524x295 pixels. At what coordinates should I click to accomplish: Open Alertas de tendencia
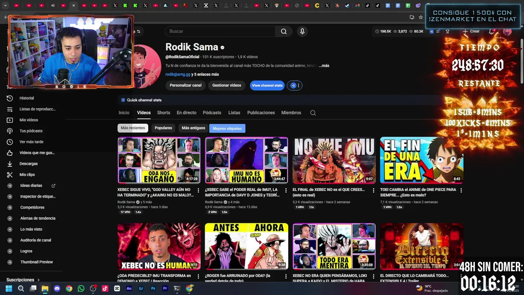coord(38,218)
